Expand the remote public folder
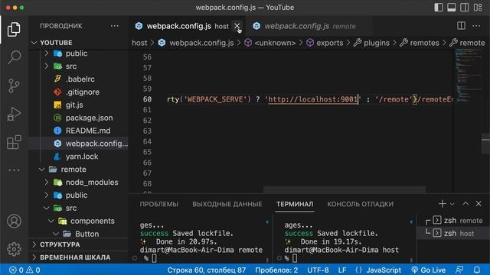This screenshot has height=275, width=490. (77, 196)
